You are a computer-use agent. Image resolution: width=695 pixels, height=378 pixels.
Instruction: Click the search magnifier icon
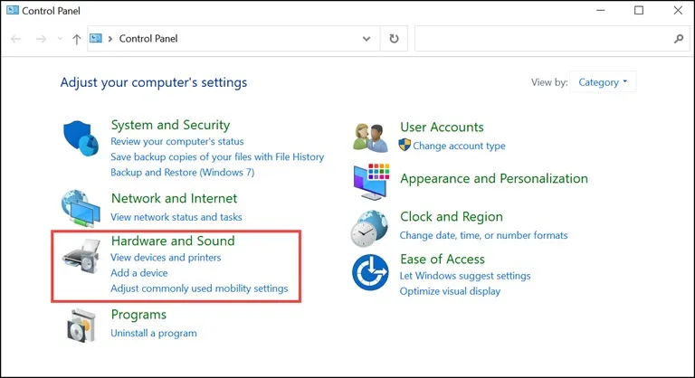tap(679, 39)
